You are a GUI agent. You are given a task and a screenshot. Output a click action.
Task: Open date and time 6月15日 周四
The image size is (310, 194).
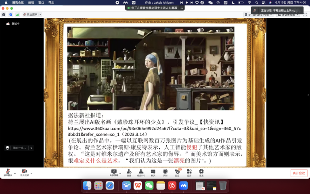(291, 2)
